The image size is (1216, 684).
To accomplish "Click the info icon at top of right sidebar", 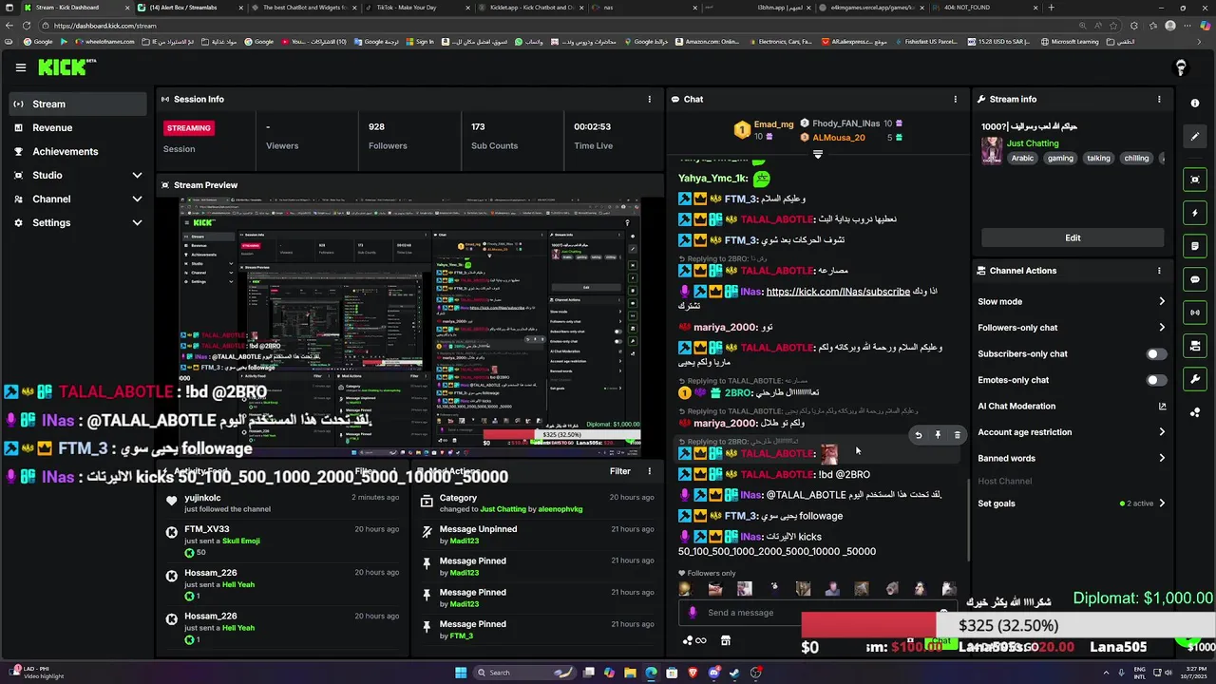I will pos(1195,103).
